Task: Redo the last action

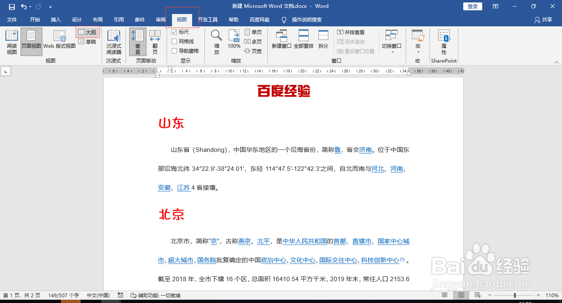Action: (x=39, y=7)
